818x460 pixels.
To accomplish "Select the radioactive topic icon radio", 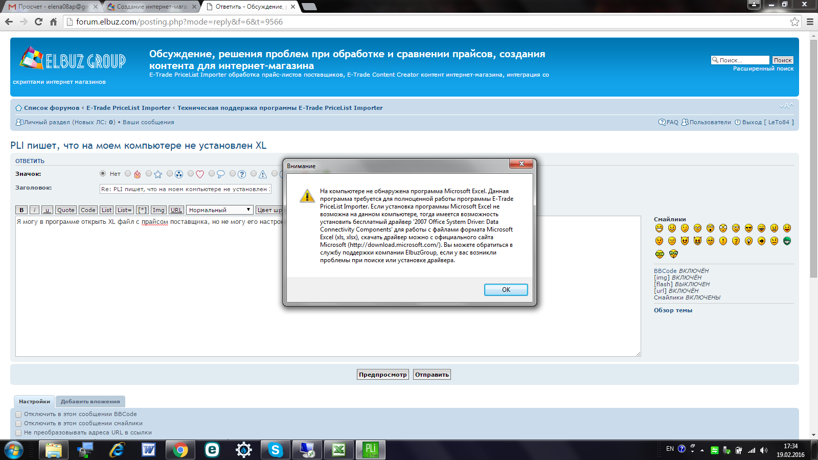I will 170,174.
